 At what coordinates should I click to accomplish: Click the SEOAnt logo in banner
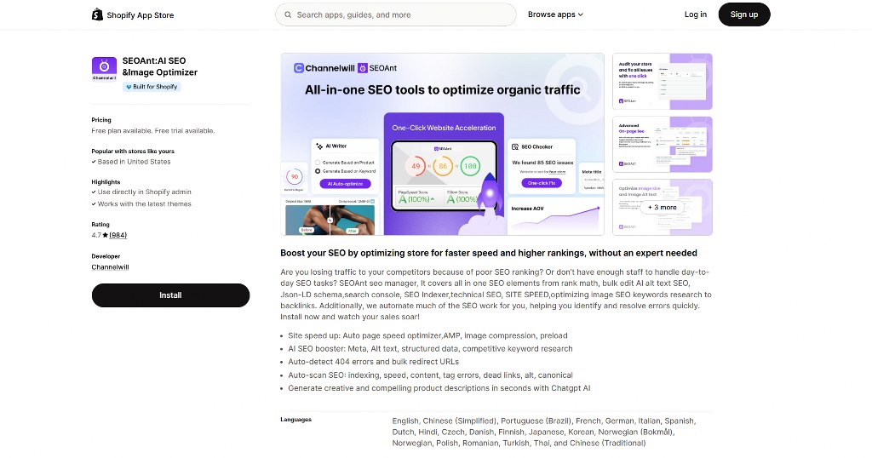coord(377,68)
